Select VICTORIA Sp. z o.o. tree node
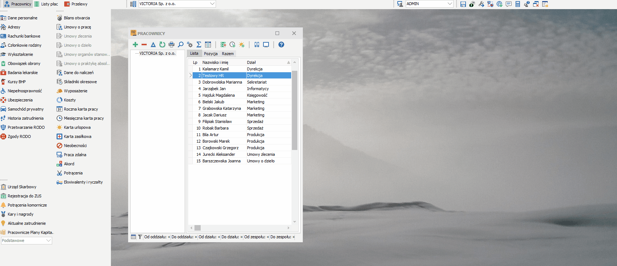 click(x=157, y=53)
